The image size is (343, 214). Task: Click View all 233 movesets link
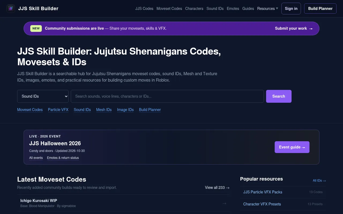pyautogui.click(x=217, y=188)
